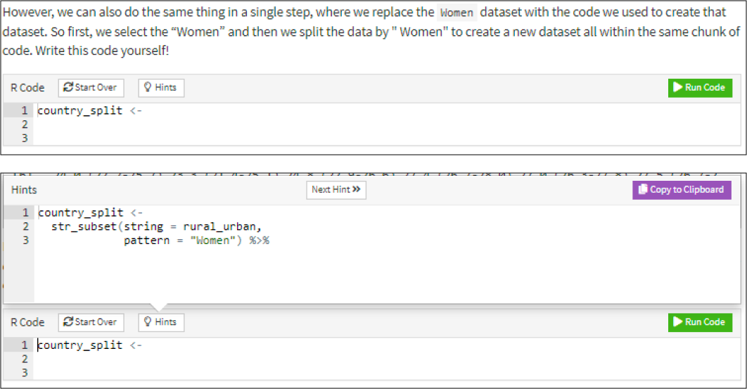The width and height of the screenshot is (747, 389).
Task: Click the pattern = "Women" hint line
Action: coord(196,240)
